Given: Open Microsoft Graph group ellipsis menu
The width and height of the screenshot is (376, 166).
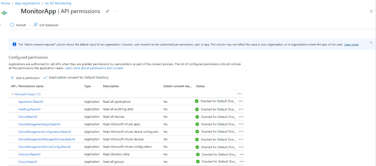Looking at the screenshot, I should tap(239, 94).
